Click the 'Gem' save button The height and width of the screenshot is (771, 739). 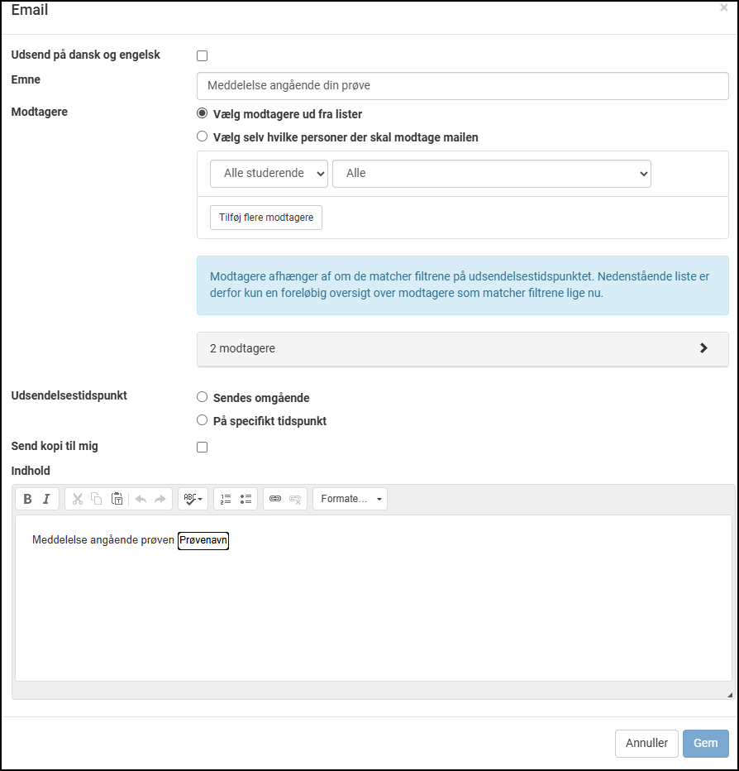[705, 743]
